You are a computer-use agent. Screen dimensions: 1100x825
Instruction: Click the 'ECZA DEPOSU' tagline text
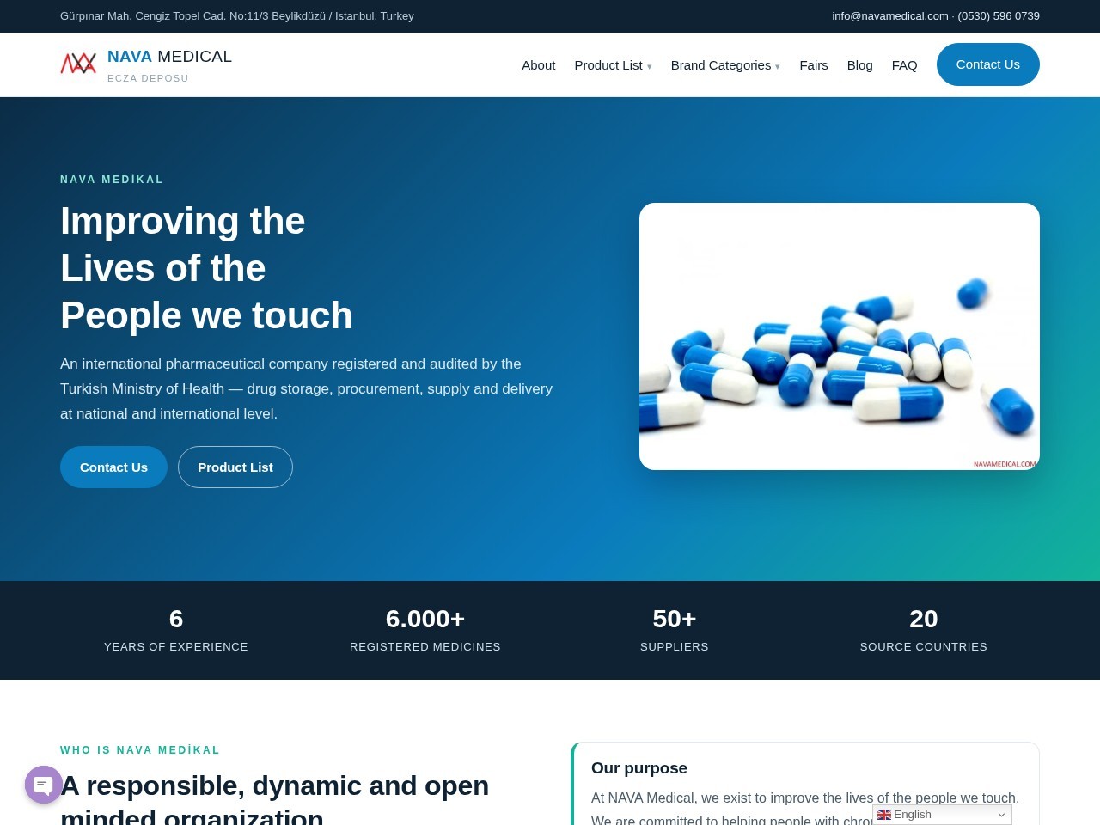point(148,78)
